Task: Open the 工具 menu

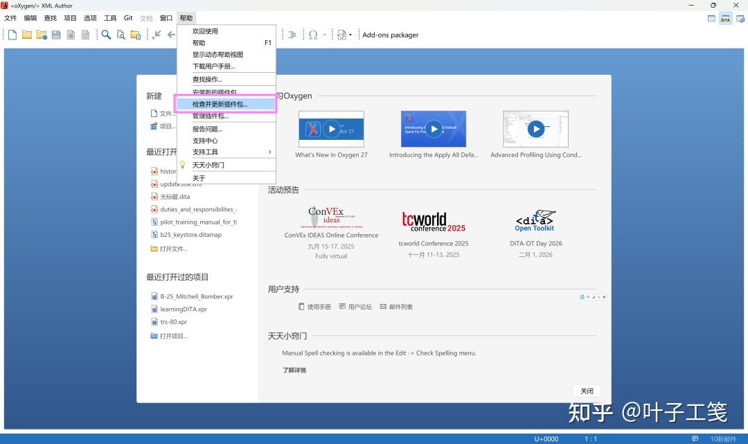Action: (x=110, y=18)
